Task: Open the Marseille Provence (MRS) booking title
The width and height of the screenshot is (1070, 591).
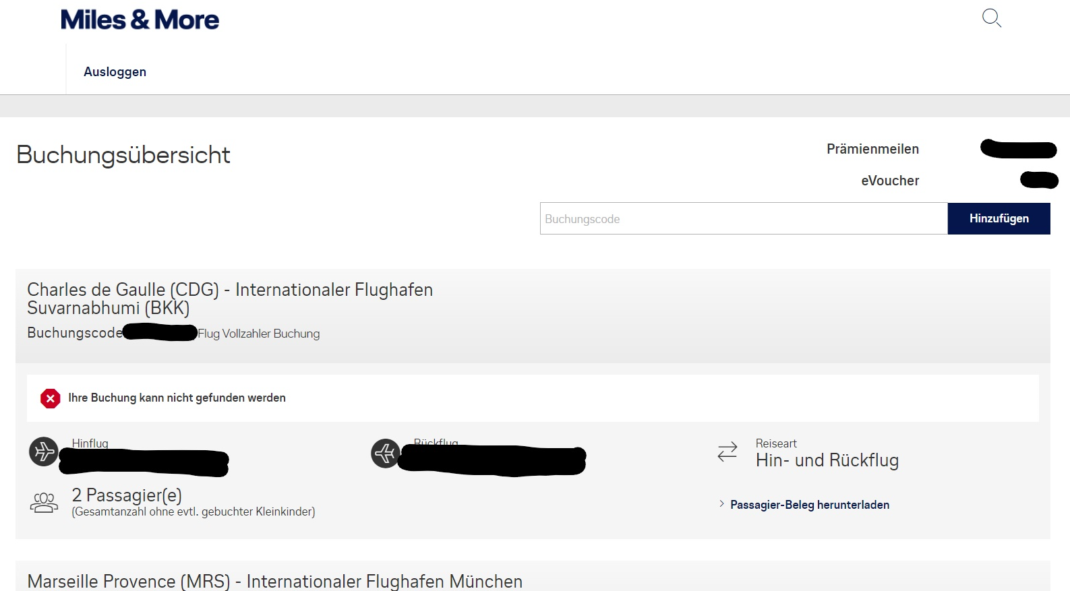Action: 274,581
